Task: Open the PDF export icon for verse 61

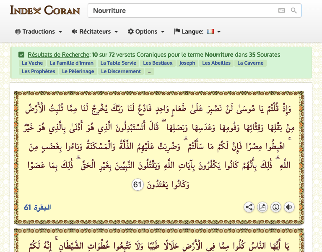Action: [262, 207]
